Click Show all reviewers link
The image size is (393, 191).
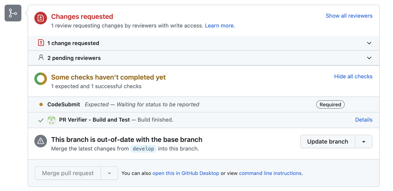[x=349, y=16]
